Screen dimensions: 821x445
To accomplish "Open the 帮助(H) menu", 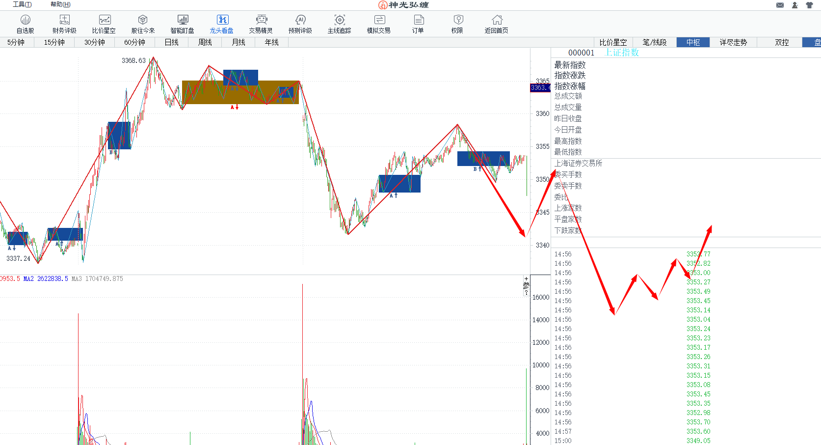I will point(60,4).
